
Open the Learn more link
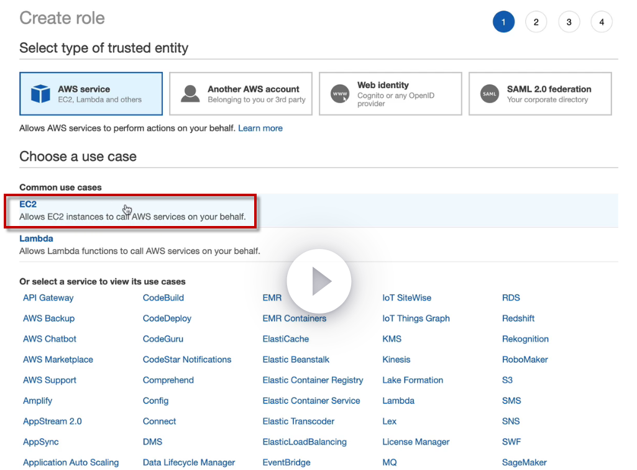(260, 129)
